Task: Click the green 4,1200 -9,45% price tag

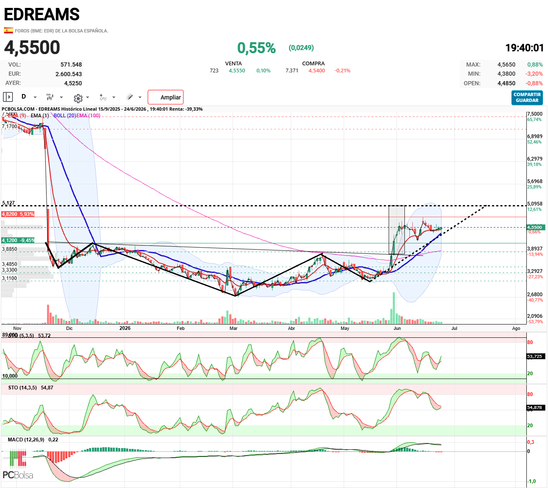Action: [18, 240]
